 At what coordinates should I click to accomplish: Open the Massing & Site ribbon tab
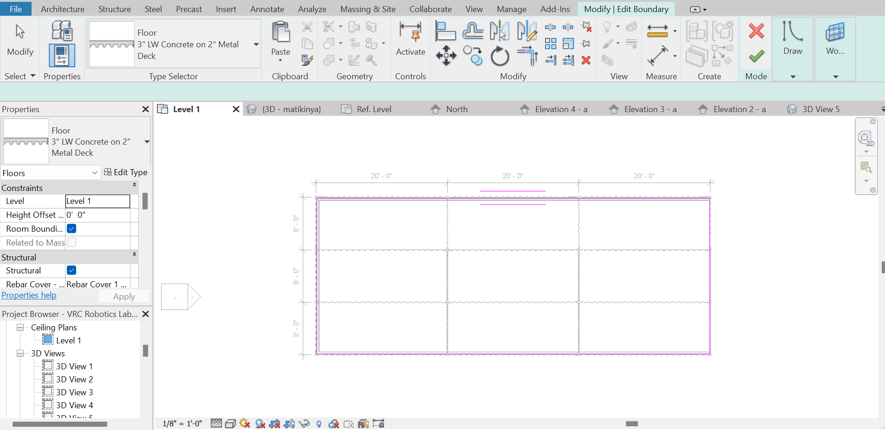(368, 9)
